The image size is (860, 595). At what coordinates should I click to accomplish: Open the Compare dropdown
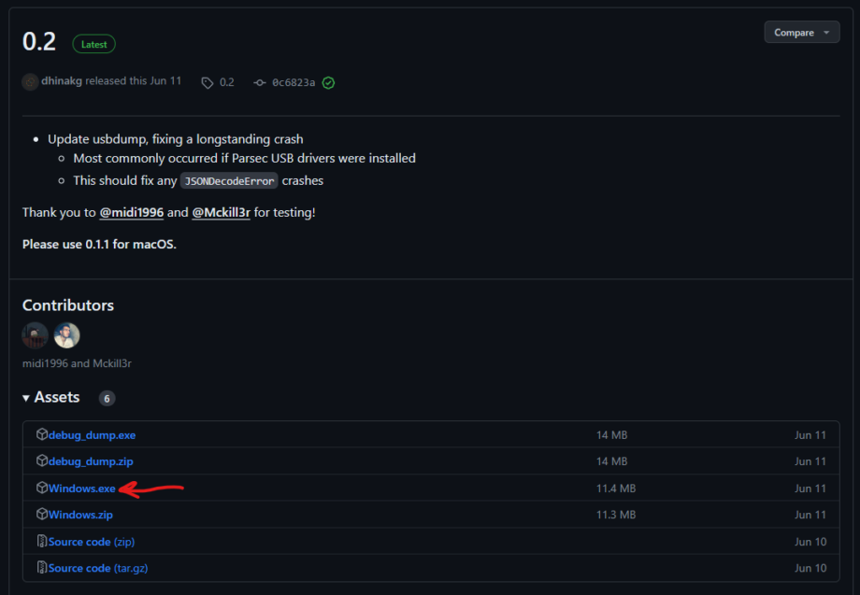(801, 33)
